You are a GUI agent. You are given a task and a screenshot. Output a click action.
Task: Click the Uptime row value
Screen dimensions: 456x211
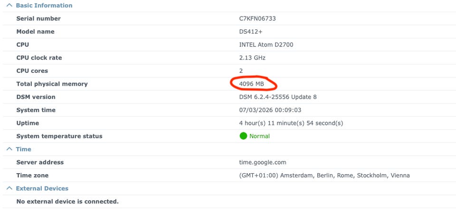291,123
